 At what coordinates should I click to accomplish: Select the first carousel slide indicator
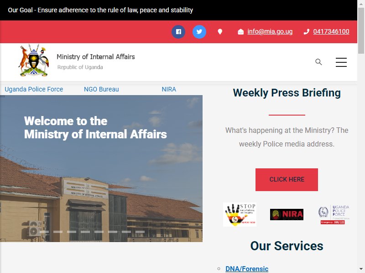[44, 232]
